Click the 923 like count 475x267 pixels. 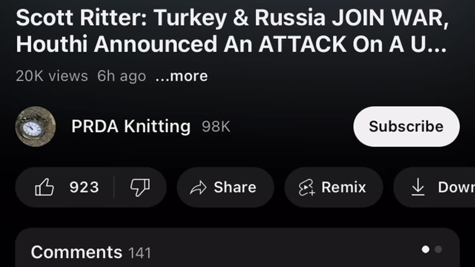84,187
